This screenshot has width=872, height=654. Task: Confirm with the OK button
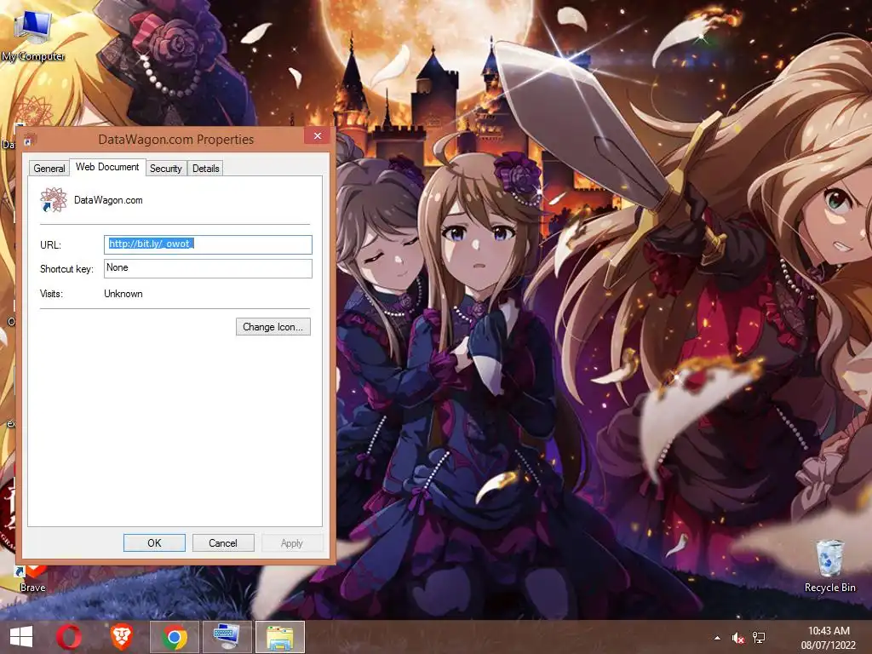[x=154, y=542]
